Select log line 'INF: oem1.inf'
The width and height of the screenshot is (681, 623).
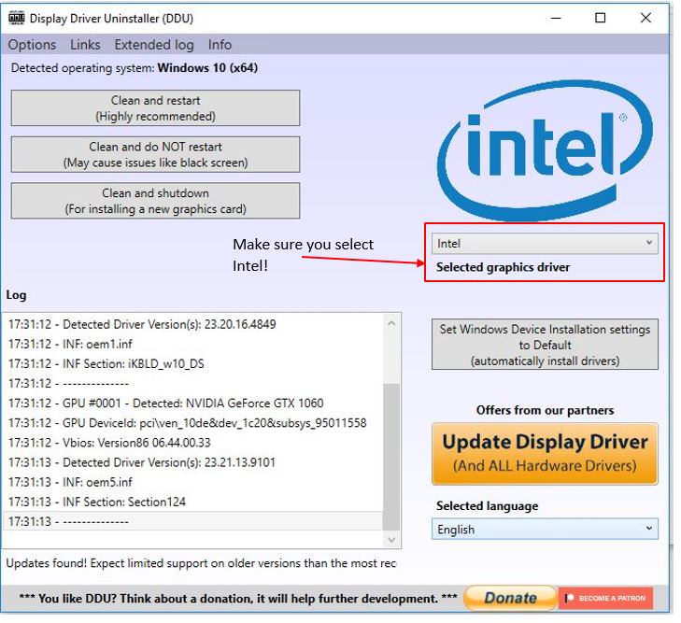coord(193,344)
